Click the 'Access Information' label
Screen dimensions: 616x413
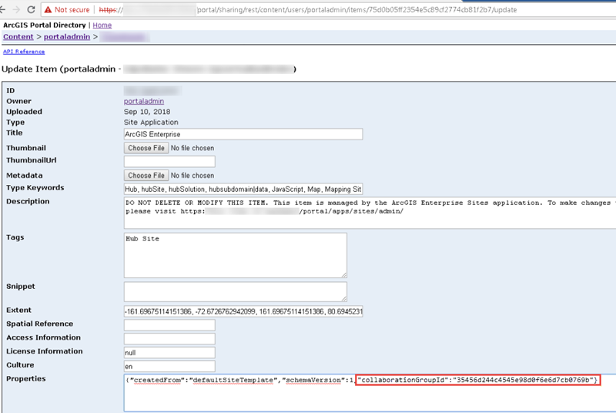(x=43, y=337)
